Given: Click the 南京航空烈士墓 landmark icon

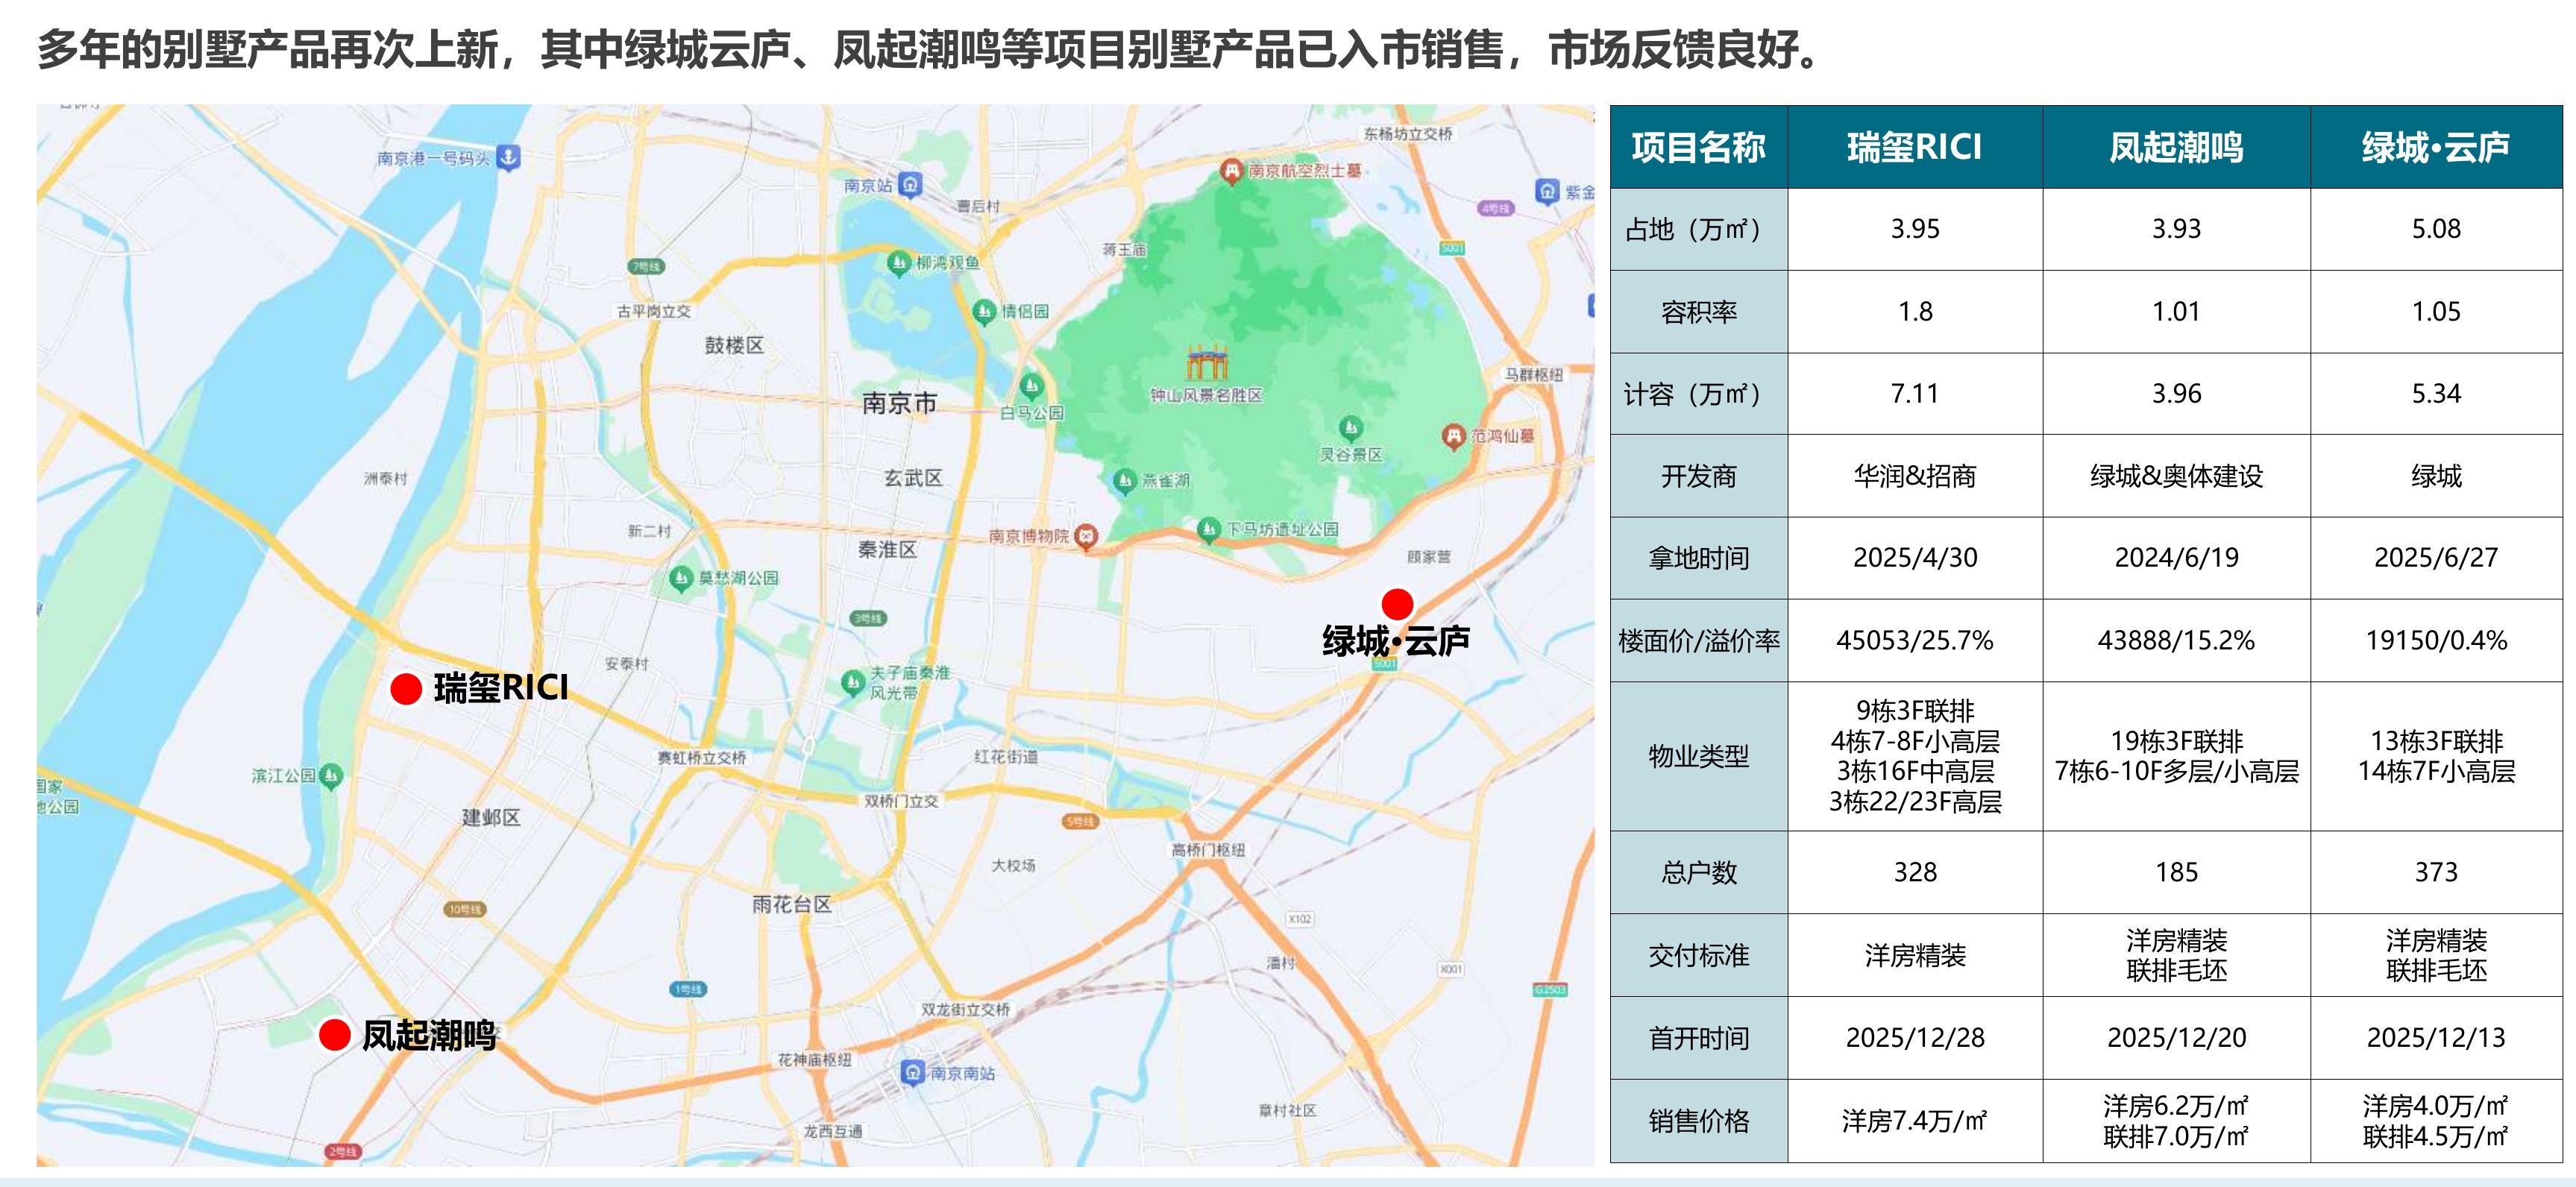Looking at the screenshot, I should pyautogui.click(x=1231, y=171).
